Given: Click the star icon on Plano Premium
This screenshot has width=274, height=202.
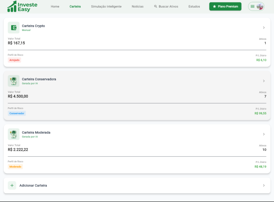Looking at the screenshot, I should point(214,6).
